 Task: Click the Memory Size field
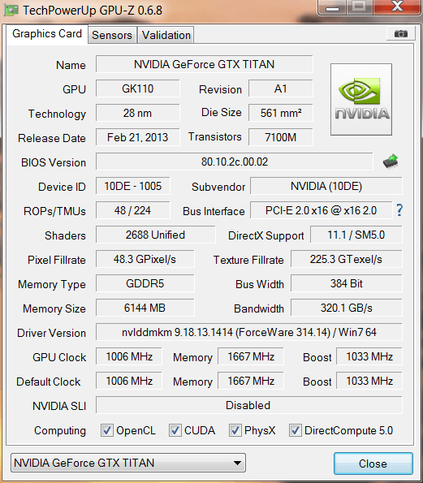click(x=145, y=308)
